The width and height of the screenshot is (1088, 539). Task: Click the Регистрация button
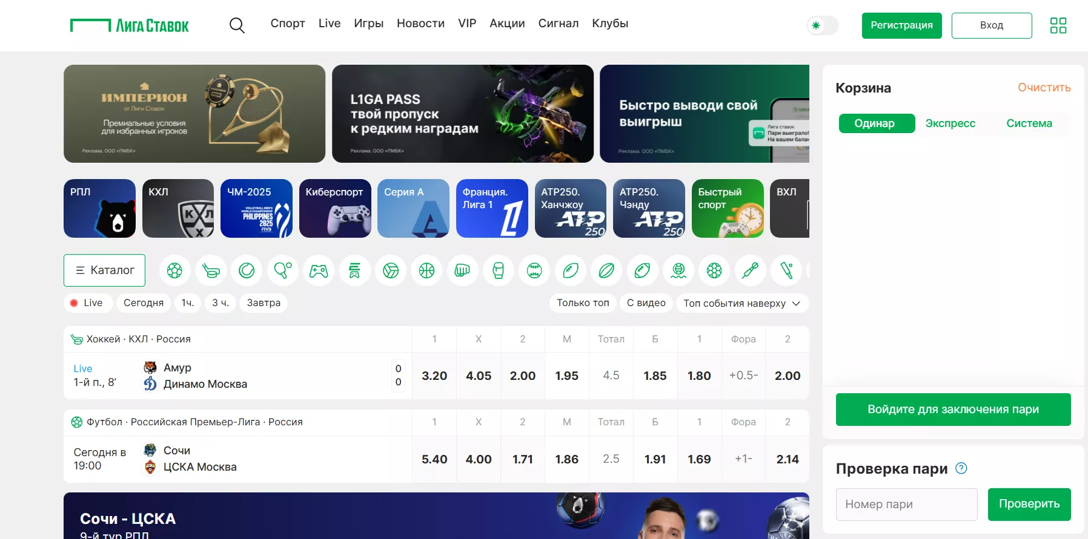901,25
